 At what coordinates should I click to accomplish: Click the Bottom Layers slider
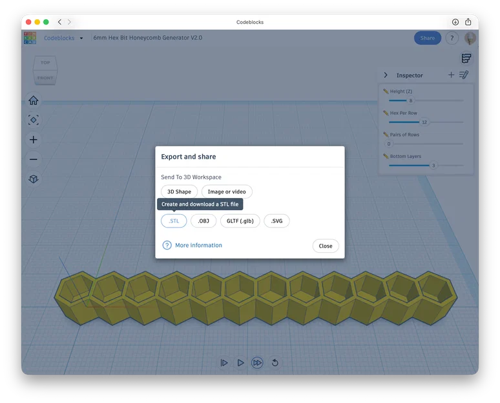click(426, 166)
